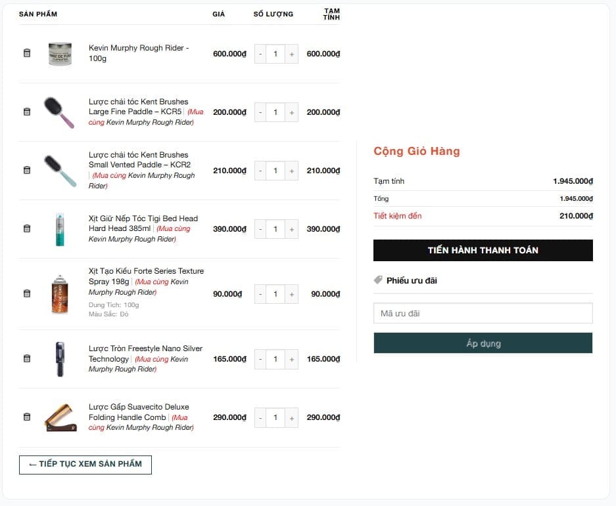This screenshot has height=506, width=616.
Task: Open Lược Tròn Freestyle Nano Silver link
Action: 145,348
